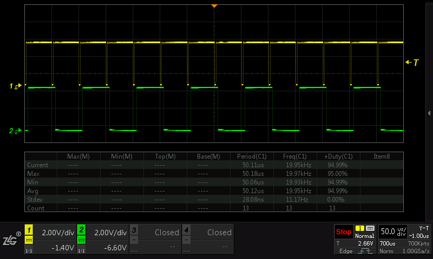
Task: Click the trigger level 2.66V value
Action: pyautogui.click(x=365, y=243)
